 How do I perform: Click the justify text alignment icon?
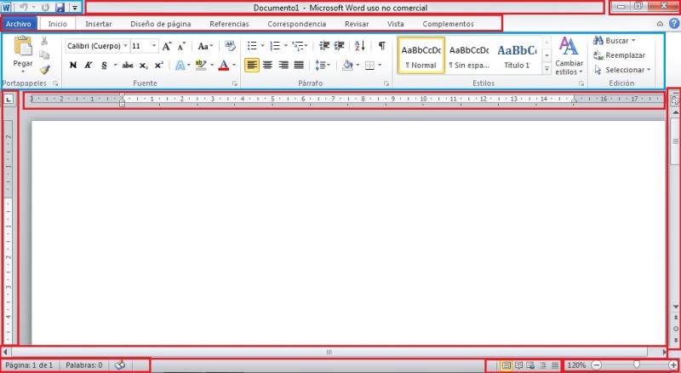[x=299, y=65]
